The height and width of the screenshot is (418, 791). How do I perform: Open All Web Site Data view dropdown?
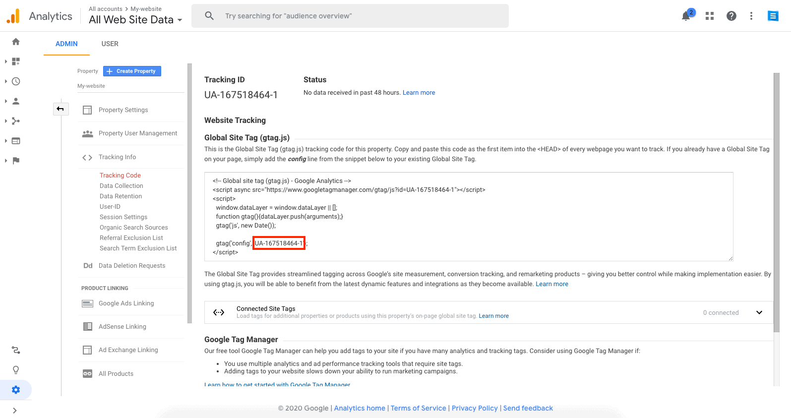coord(135,20)
